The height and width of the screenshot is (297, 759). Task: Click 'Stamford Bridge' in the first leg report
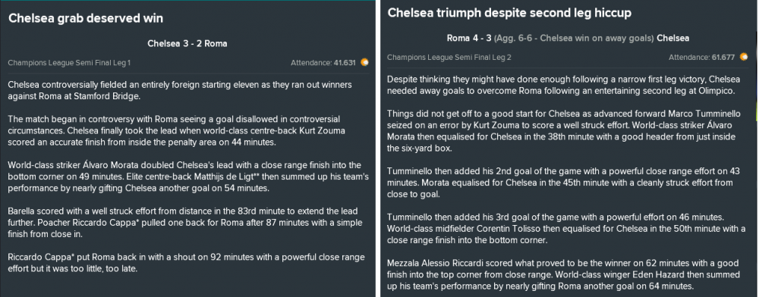point(109,96)
